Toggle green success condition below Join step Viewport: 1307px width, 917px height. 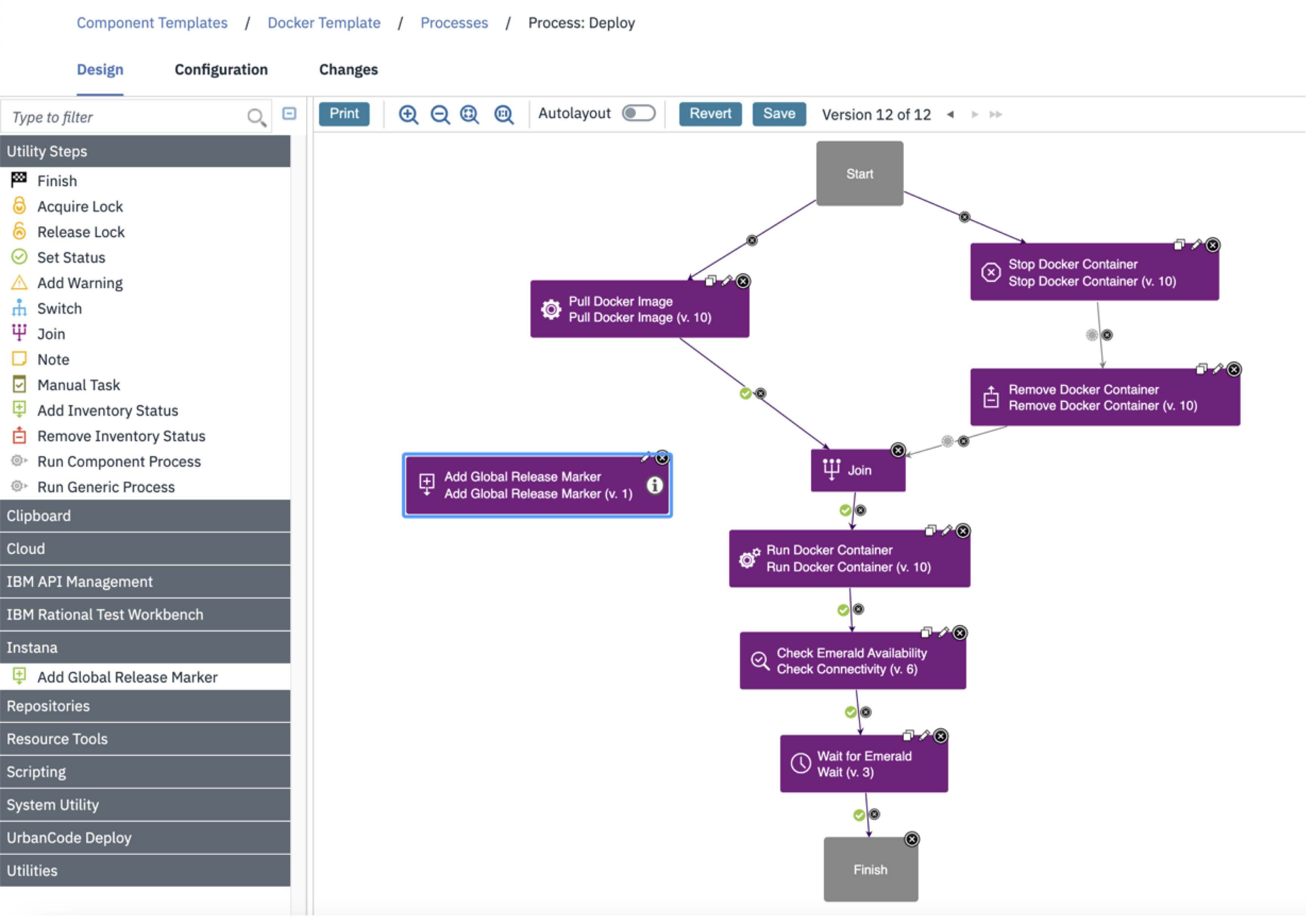coord(846,510)
